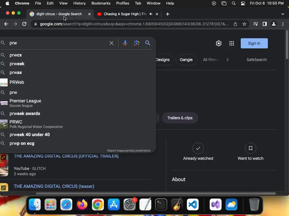This screenshot has width=289, height=216.
Task: Open macOS Control Center
Action: click(243, 3)
